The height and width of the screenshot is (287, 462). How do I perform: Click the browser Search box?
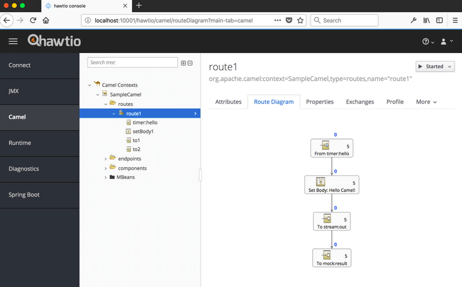(344, 20)
